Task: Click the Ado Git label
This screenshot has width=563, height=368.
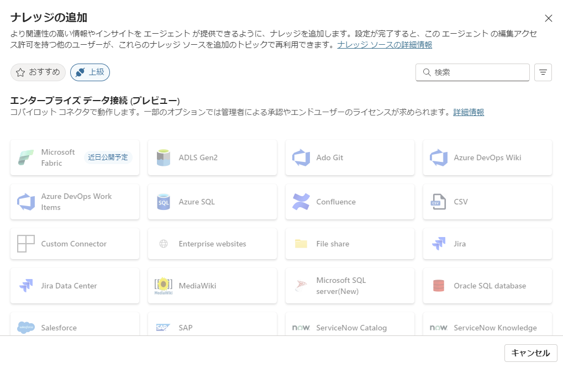Action: tap(330, 157)
